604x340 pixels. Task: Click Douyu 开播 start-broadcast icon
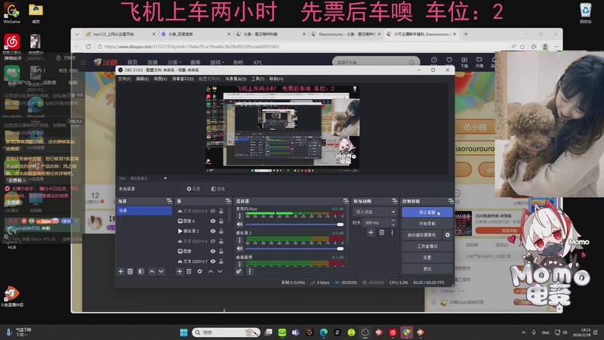(x=479, y=62)
